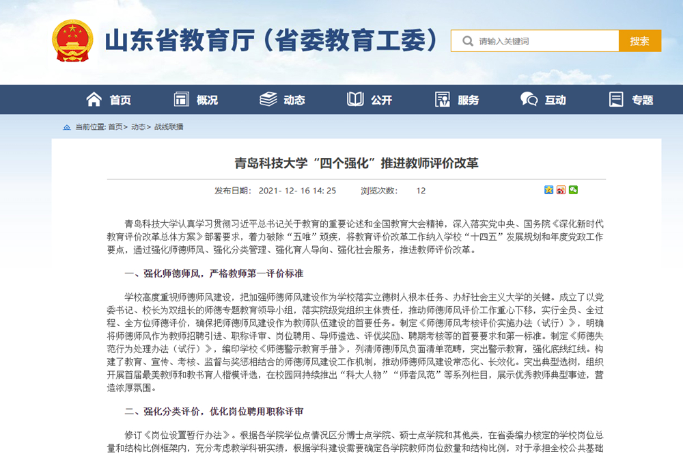Open 动态 breadcrumb link

pos(138,127)
